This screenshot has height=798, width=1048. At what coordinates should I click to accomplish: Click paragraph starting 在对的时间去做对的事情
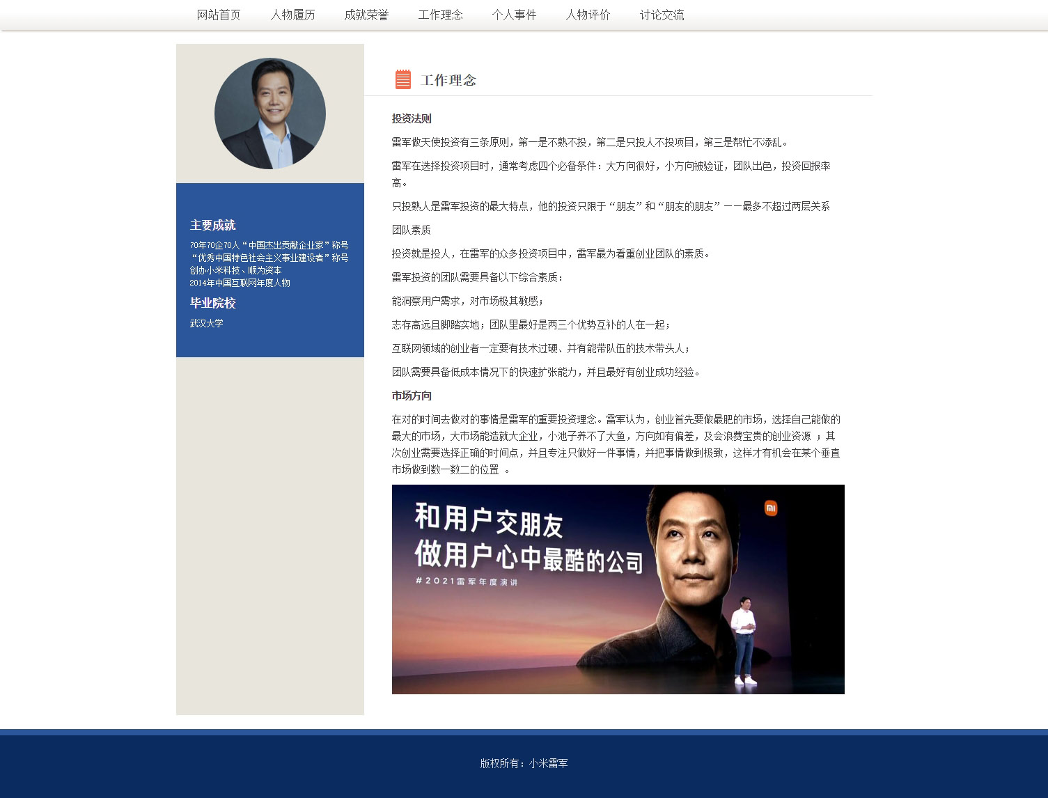click(x=616, y=444)
